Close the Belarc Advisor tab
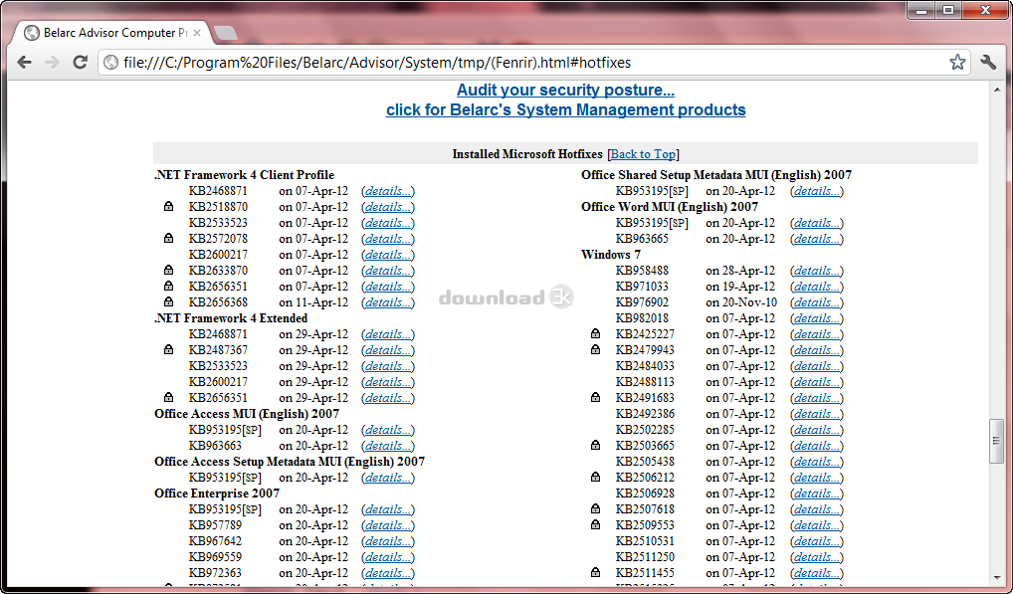Image resolution: width=1013 pixels, height=594 pixels. pyautogui.click(x=197, y=32)
